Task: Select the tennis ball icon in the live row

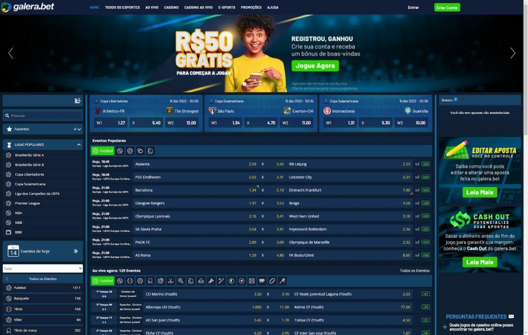Action: (x=130, y=280)
